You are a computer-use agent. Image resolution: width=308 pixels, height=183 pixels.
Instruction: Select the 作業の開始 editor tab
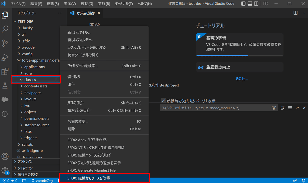[85, 13]
